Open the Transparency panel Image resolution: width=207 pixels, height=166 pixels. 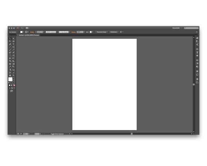click(x=197, y=67)
